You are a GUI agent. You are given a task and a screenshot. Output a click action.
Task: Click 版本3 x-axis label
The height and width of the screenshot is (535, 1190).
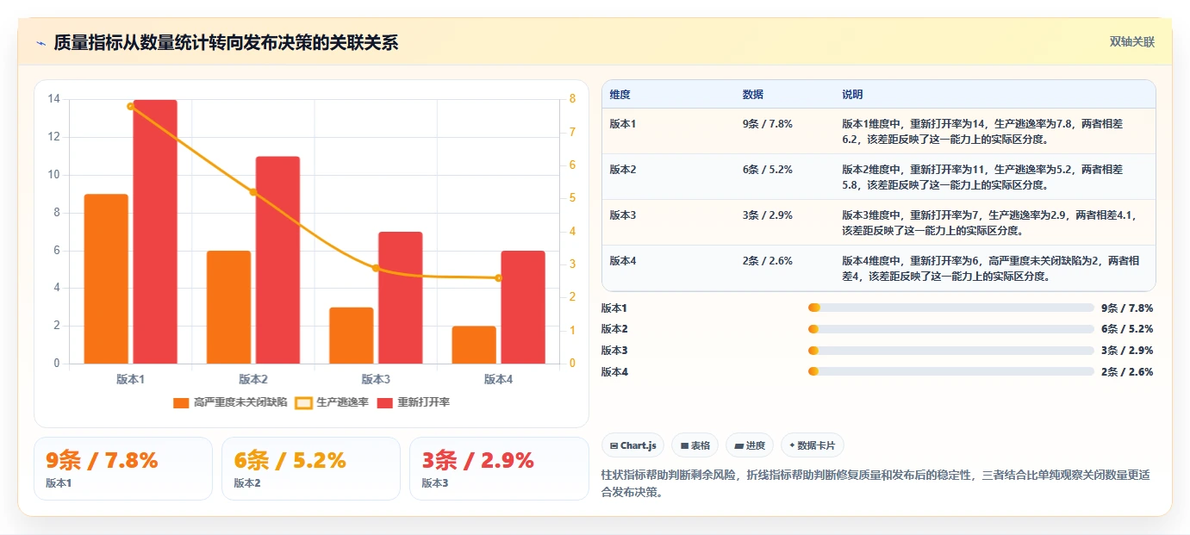[x=376, y=379]
